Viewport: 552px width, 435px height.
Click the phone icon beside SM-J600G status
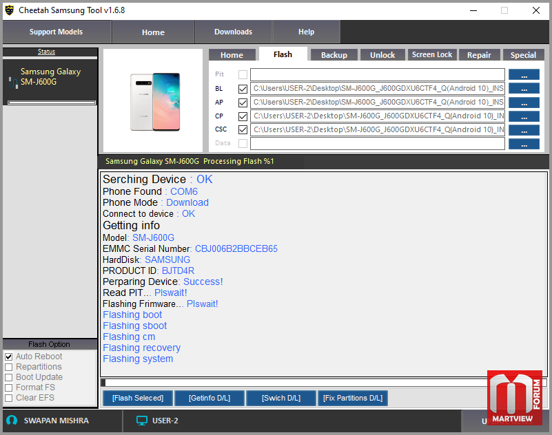click(13, 82)
